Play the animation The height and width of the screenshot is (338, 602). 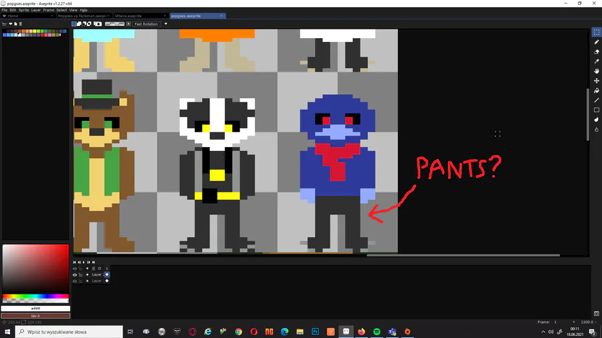[84, 262]
